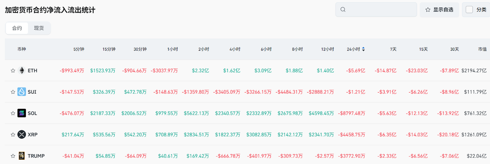490x164 pixels.
Task: Click the magnifier icon in search box
Action: pos(343,10)
